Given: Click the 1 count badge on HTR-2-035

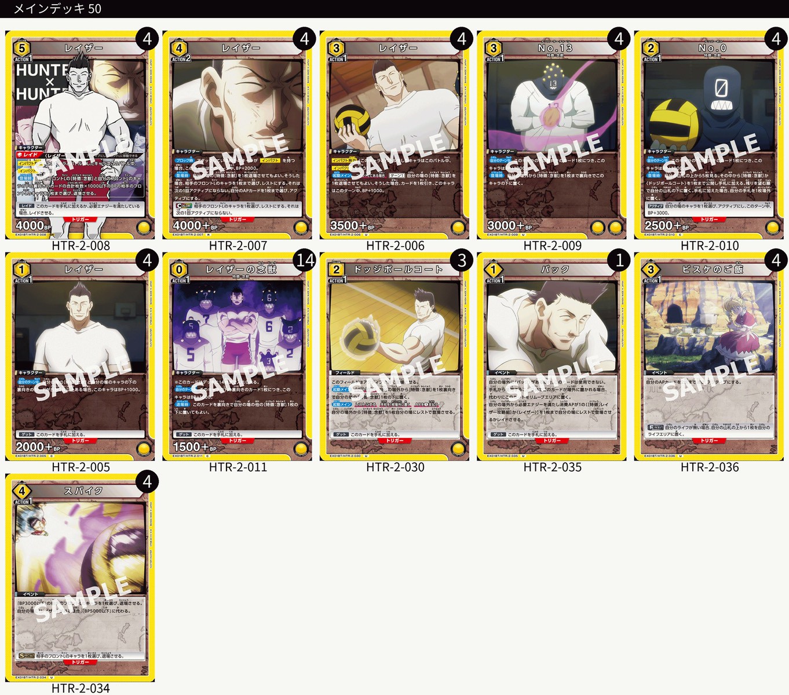Looking at the screenshot, I should 619,261.
